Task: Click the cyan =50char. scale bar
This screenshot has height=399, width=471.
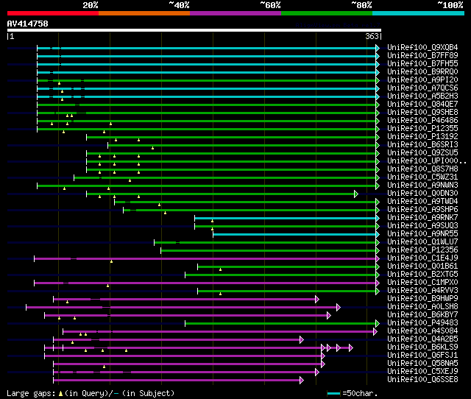Action: click(333, 393)
